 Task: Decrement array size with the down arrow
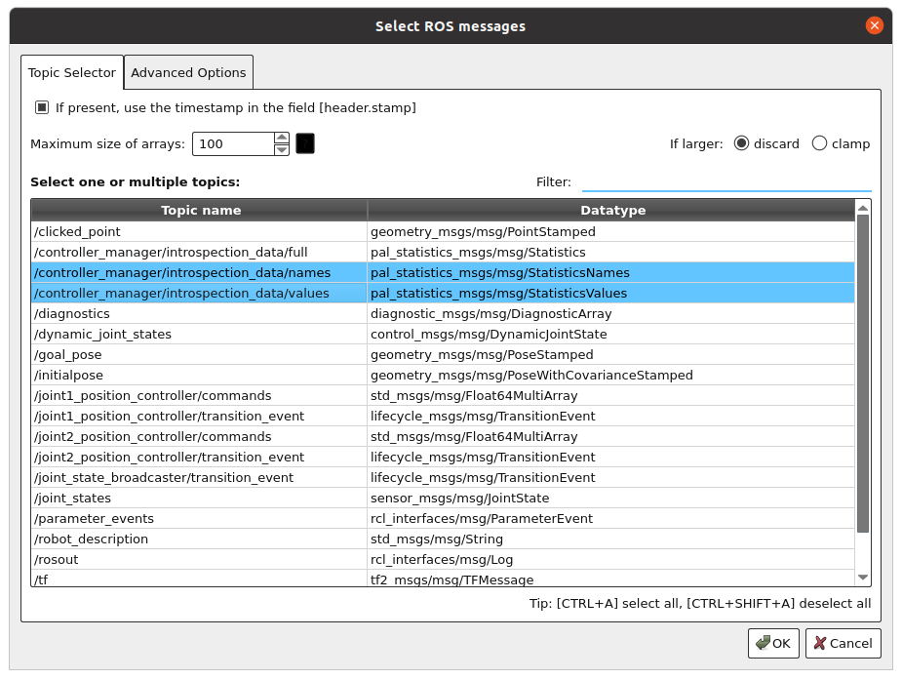pos(282,149)
